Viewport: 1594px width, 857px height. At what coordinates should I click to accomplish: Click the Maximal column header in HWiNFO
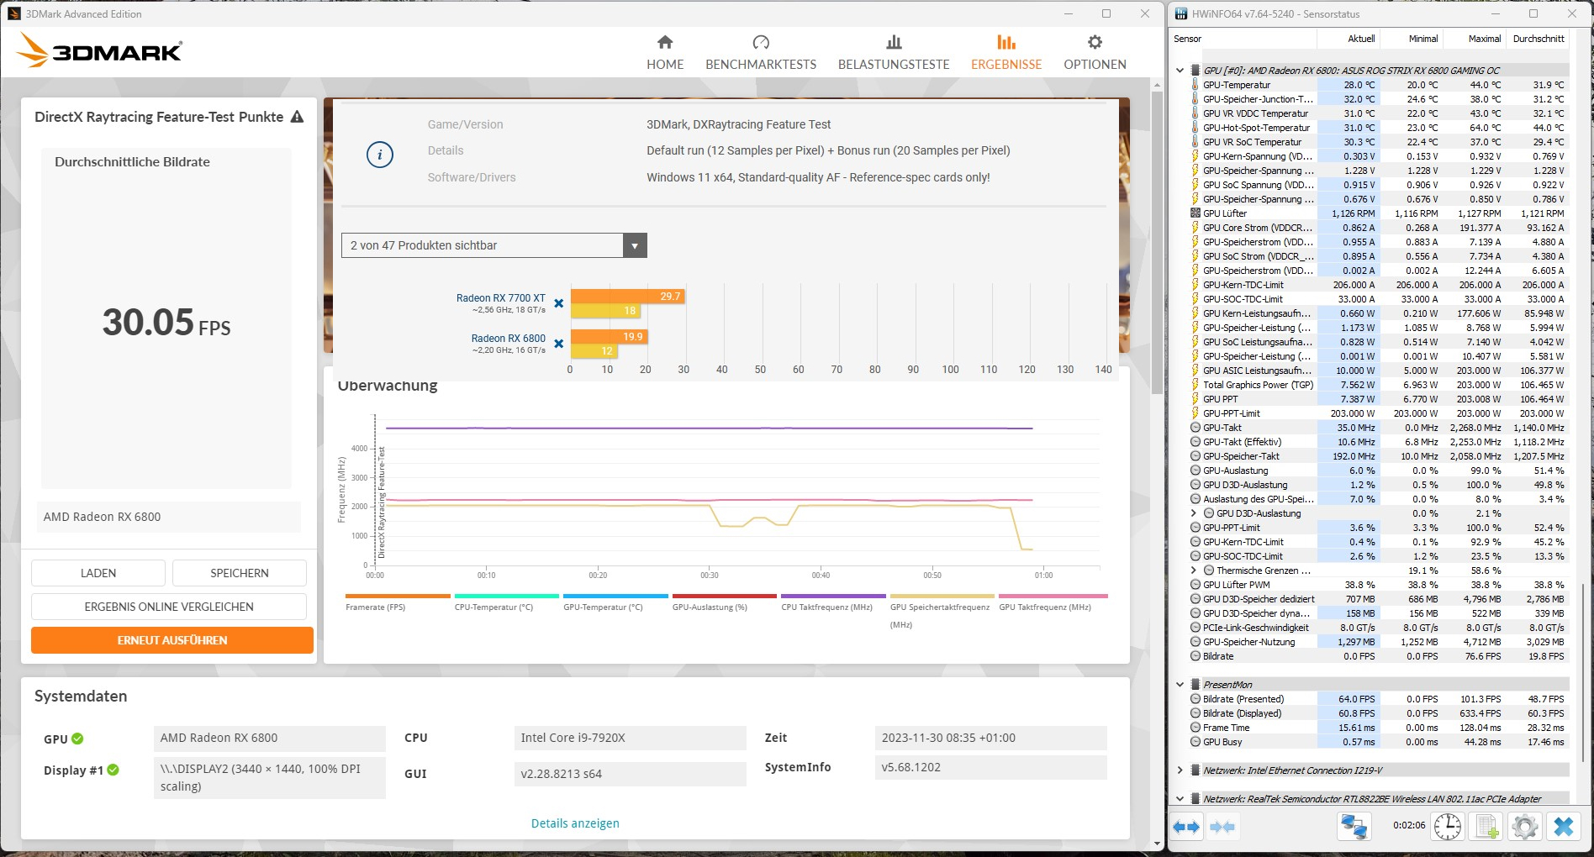coord(1474,39)
